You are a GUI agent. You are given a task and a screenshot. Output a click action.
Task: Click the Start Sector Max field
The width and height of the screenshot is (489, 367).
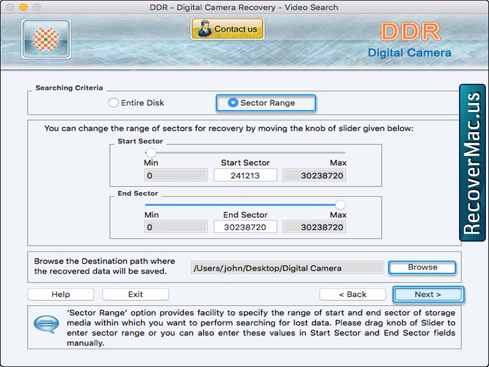(x=314, y=175)
